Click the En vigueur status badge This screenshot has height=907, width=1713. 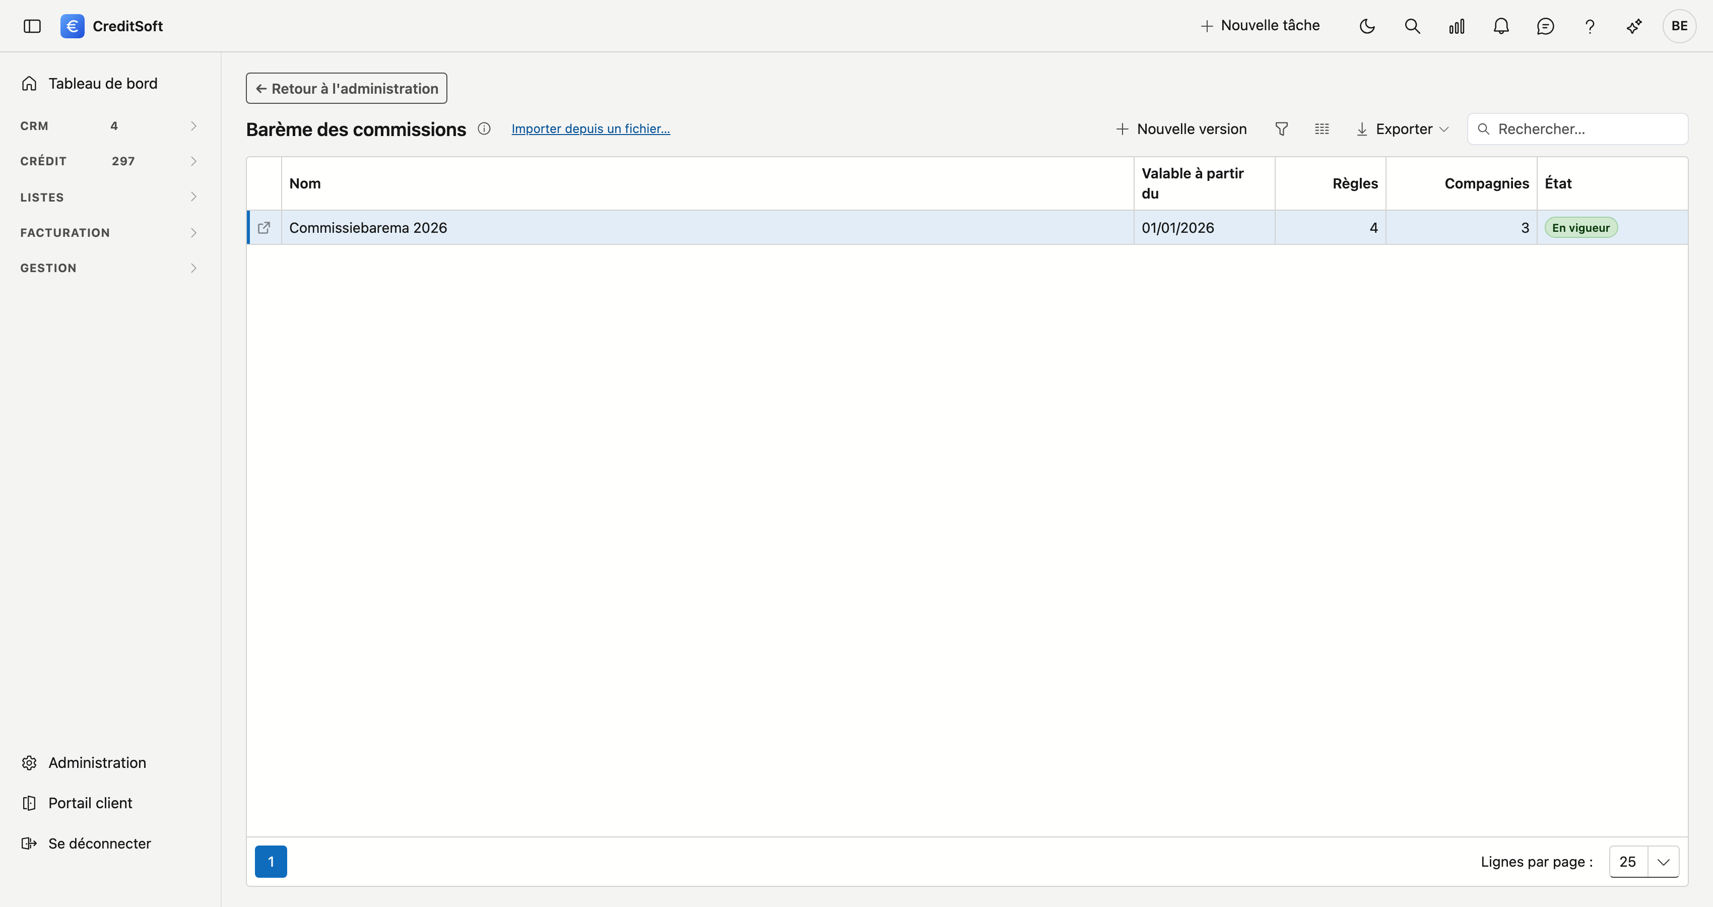point(1580,227)
